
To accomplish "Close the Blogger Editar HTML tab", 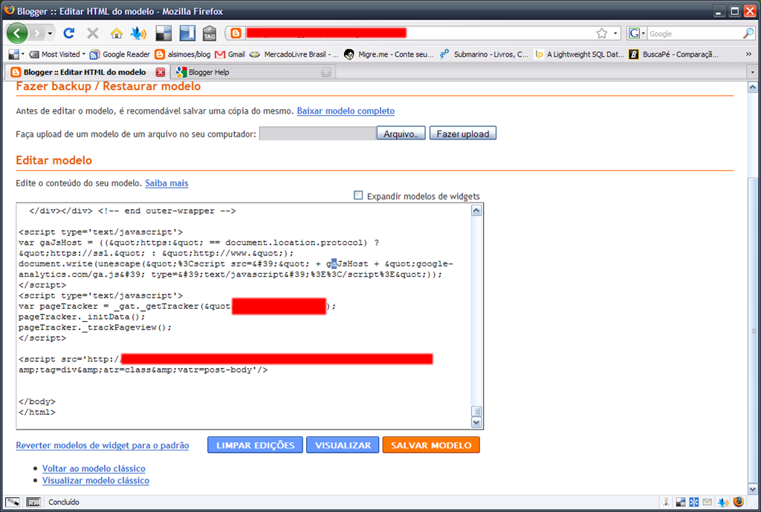I will (161, 72).
